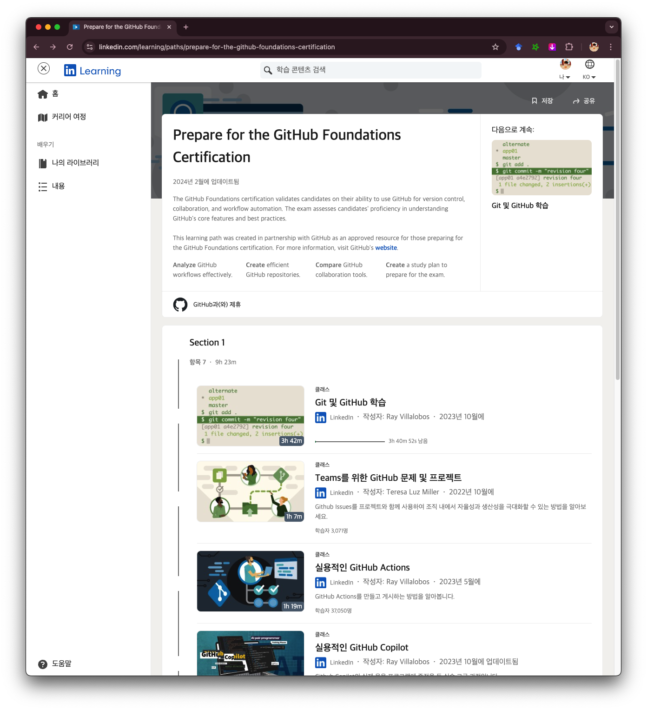Open the Teams GitHub issues course thumbnail
Screen dimensions: 647x710
tap(251, 491)
